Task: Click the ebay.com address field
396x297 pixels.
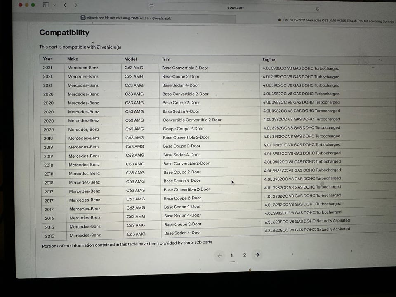Action: click(235, 7)
